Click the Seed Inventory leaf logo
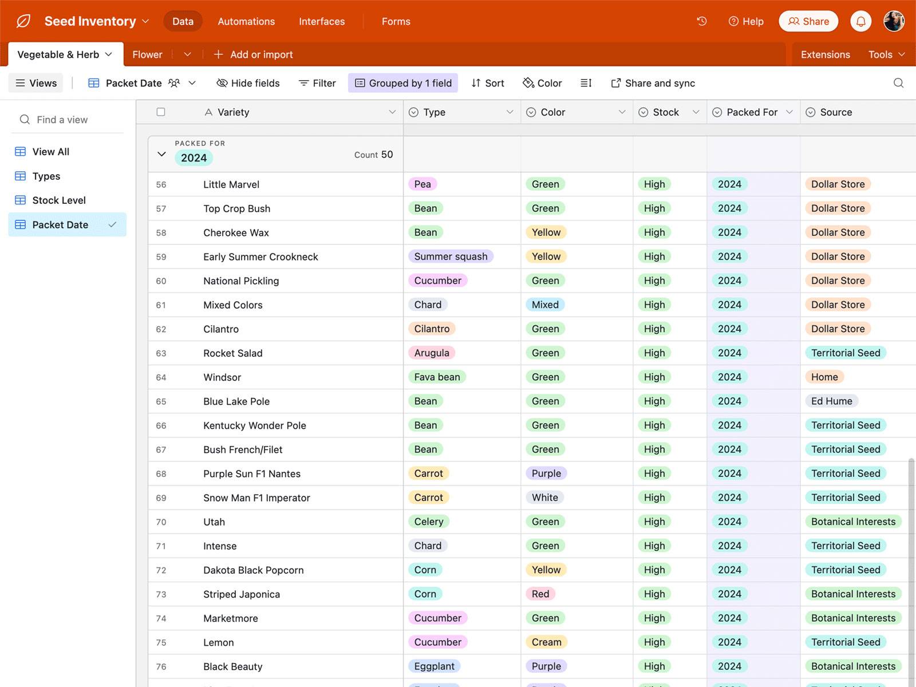The height and width of the screenshot is (687, 916). pos(23,21)
